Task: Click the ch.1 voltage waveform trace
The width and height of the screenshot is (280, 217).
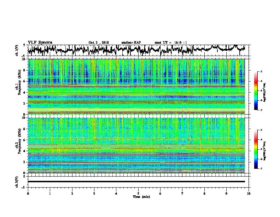Action: point(136,49)
